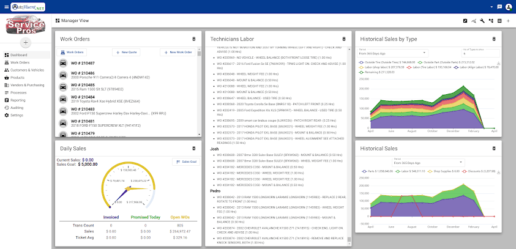Click the Sales Goal button
Viewport: 516px width, 249px height.
click(x=186, y=162)
